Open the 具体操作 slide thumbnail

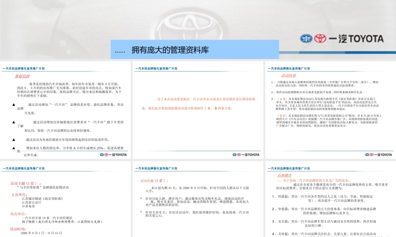click(x=331, y=199)
